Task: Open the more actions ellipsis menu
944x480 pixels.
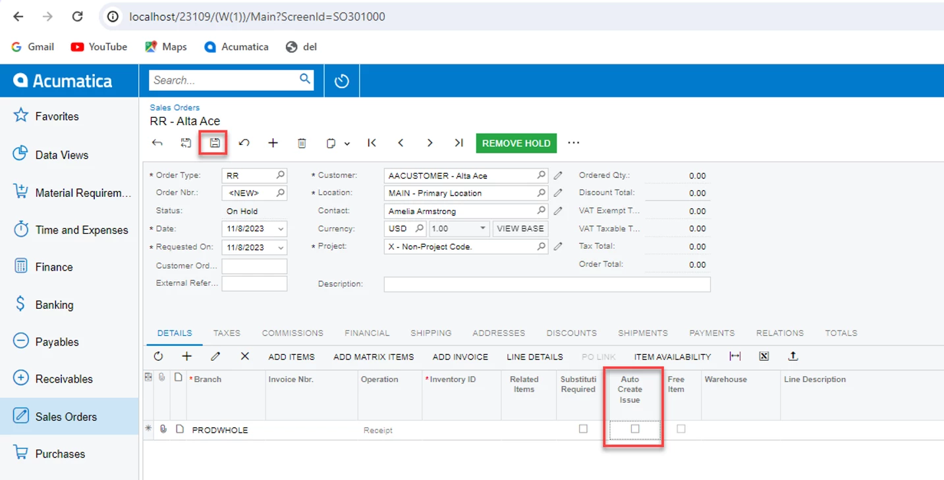Action: click(x=574, y=143)
